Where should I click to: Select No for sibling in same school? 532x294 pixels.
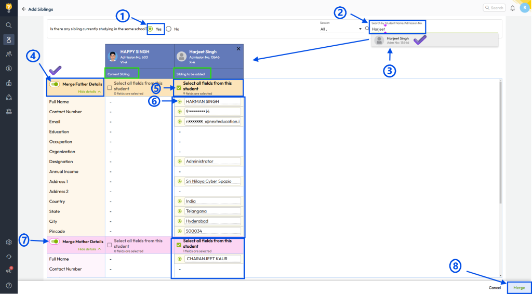(x=169, y=29)
